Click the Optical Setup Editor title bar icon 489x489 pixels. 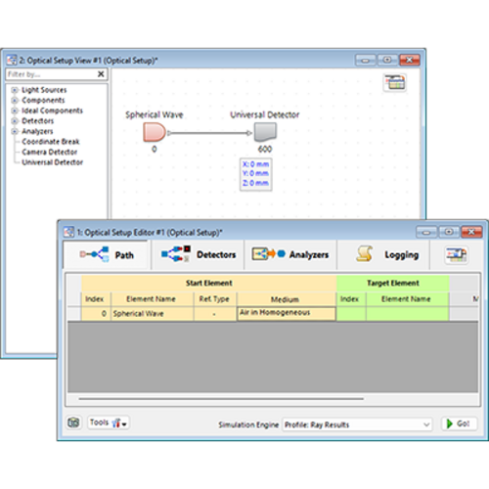pyautogui.click(x=68, y=232)
